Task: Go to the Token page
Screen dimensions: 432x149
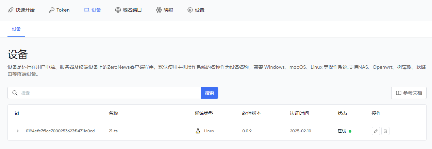Action: pos(59,10)
